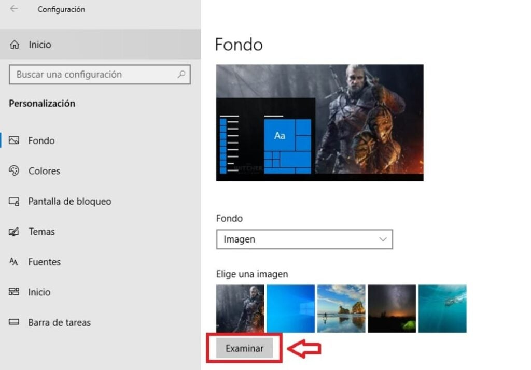Focus the Buscar una configuración field
Viewport: 531px width, 370px height.
93,75
